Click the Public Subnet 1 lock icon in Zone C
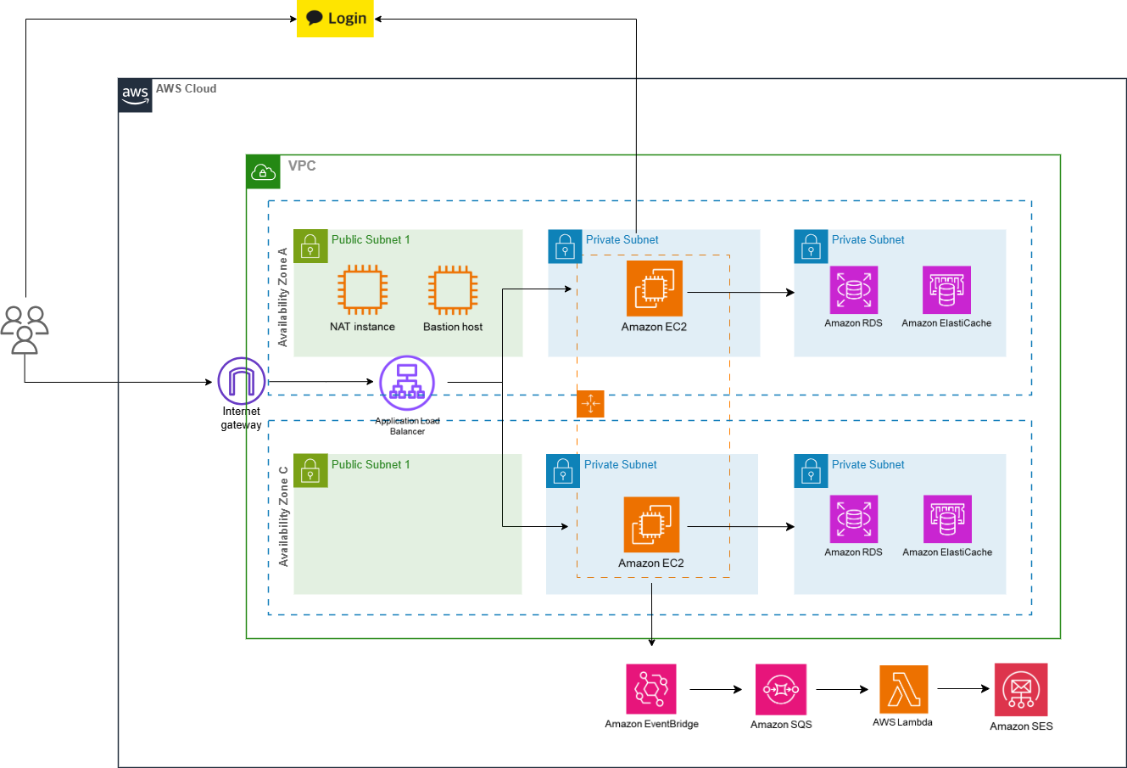Image resolution: width=1127 pixels, height=768 pixels. click(x=310, y=471)
